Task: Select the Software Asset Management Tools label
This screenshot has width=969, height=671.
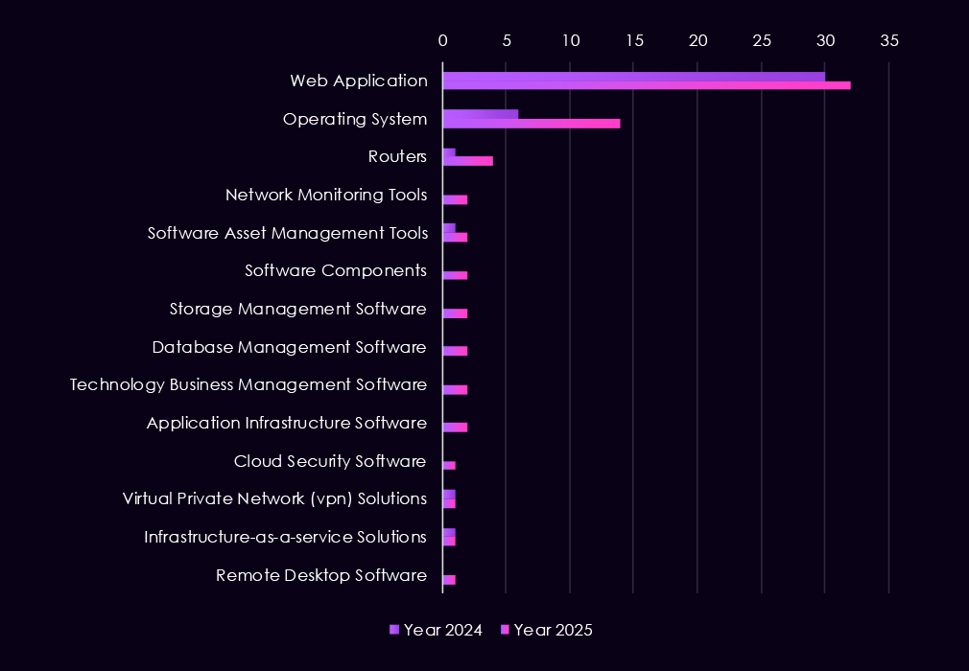Action: (288, 233)
